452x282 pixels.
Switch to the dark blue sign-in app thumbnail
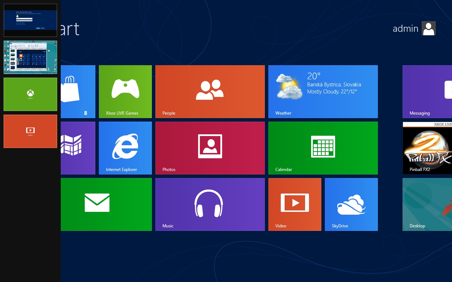tap(30, 20)
